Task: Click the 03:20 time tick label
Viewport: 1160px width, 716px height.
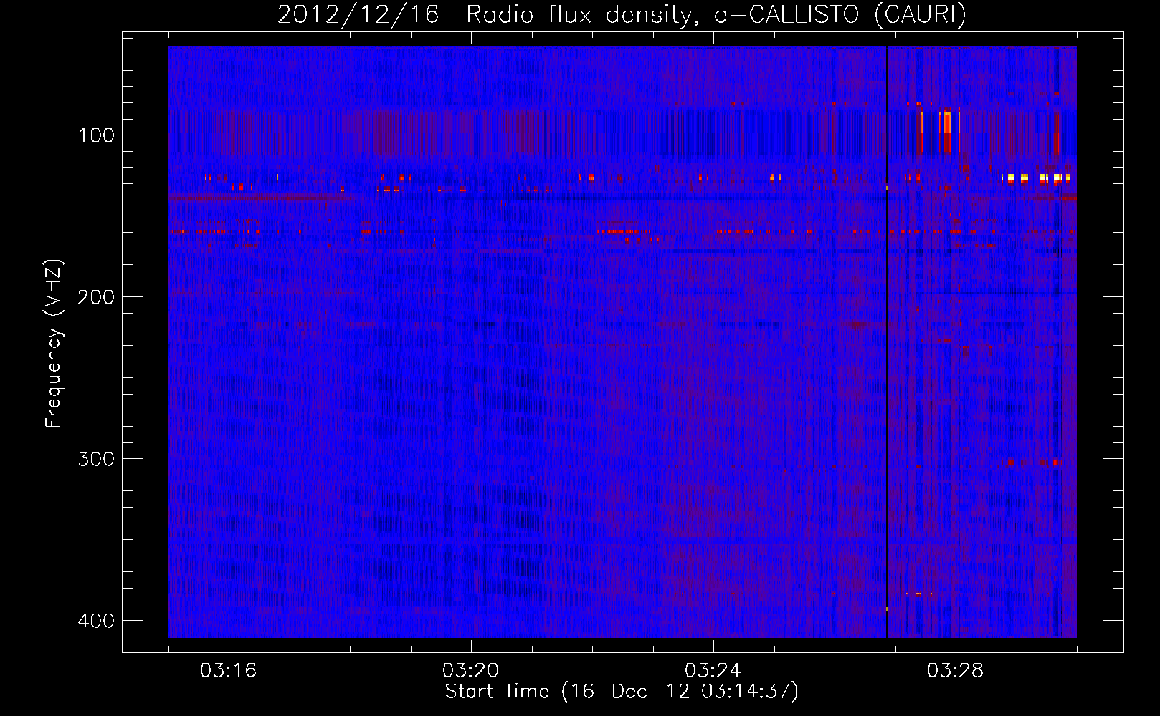Action: tap(470, 671)
